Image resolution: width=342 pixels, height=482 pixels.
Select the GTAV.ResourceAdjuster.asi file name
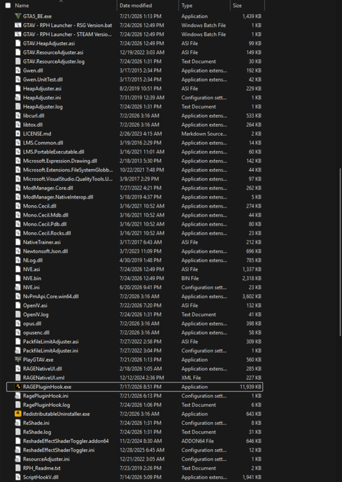(x=53, y=52)
